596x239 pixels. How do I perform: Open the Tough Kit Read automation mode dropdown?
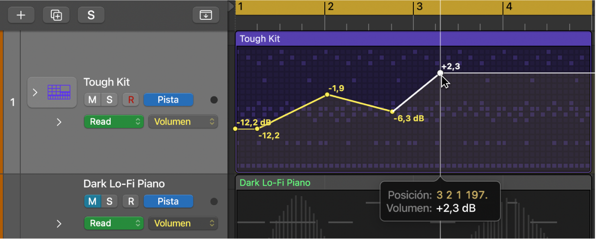coord(113,121)
